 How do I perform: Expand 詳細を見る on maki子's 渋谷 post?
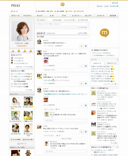[58, 46]
